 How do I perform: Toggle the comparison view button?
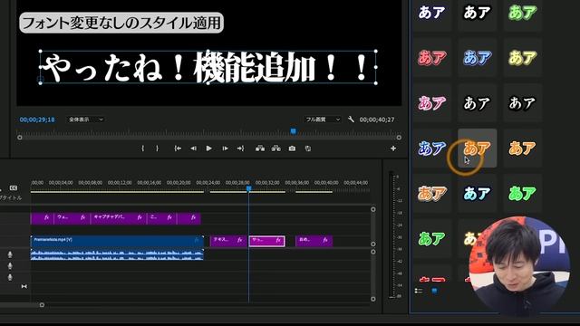[308, 149]
